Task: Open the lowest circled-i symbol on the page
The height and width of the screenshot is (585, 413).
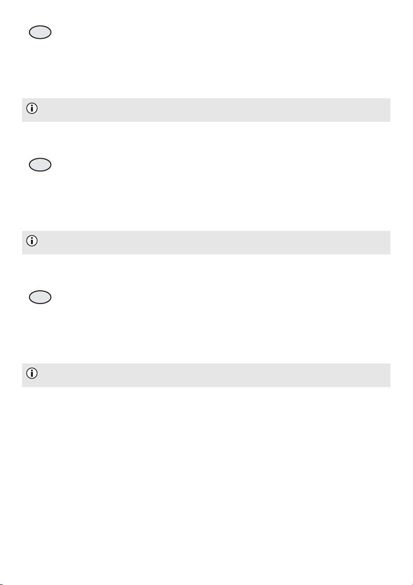Action: (x=32, y=373)
